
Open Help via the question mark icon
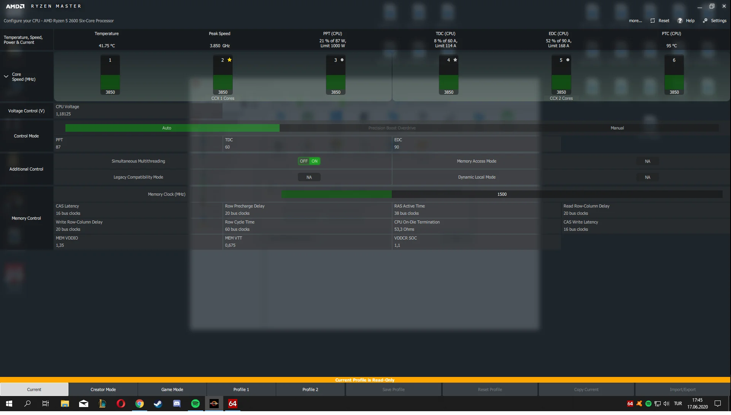click(x=680, y=21)
